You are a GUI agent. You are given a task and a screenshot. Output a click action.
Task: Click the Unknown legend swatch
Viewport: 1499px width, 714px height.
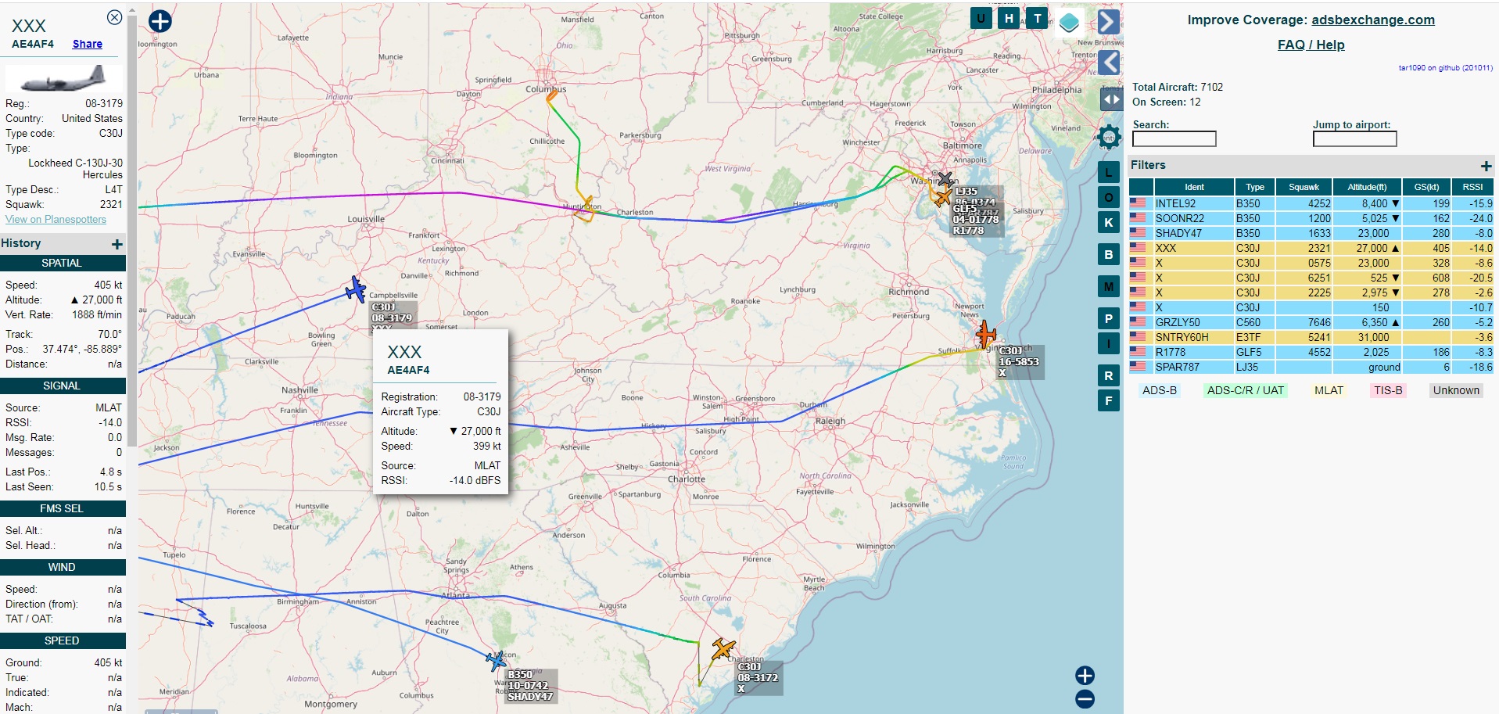(1456, 390)
